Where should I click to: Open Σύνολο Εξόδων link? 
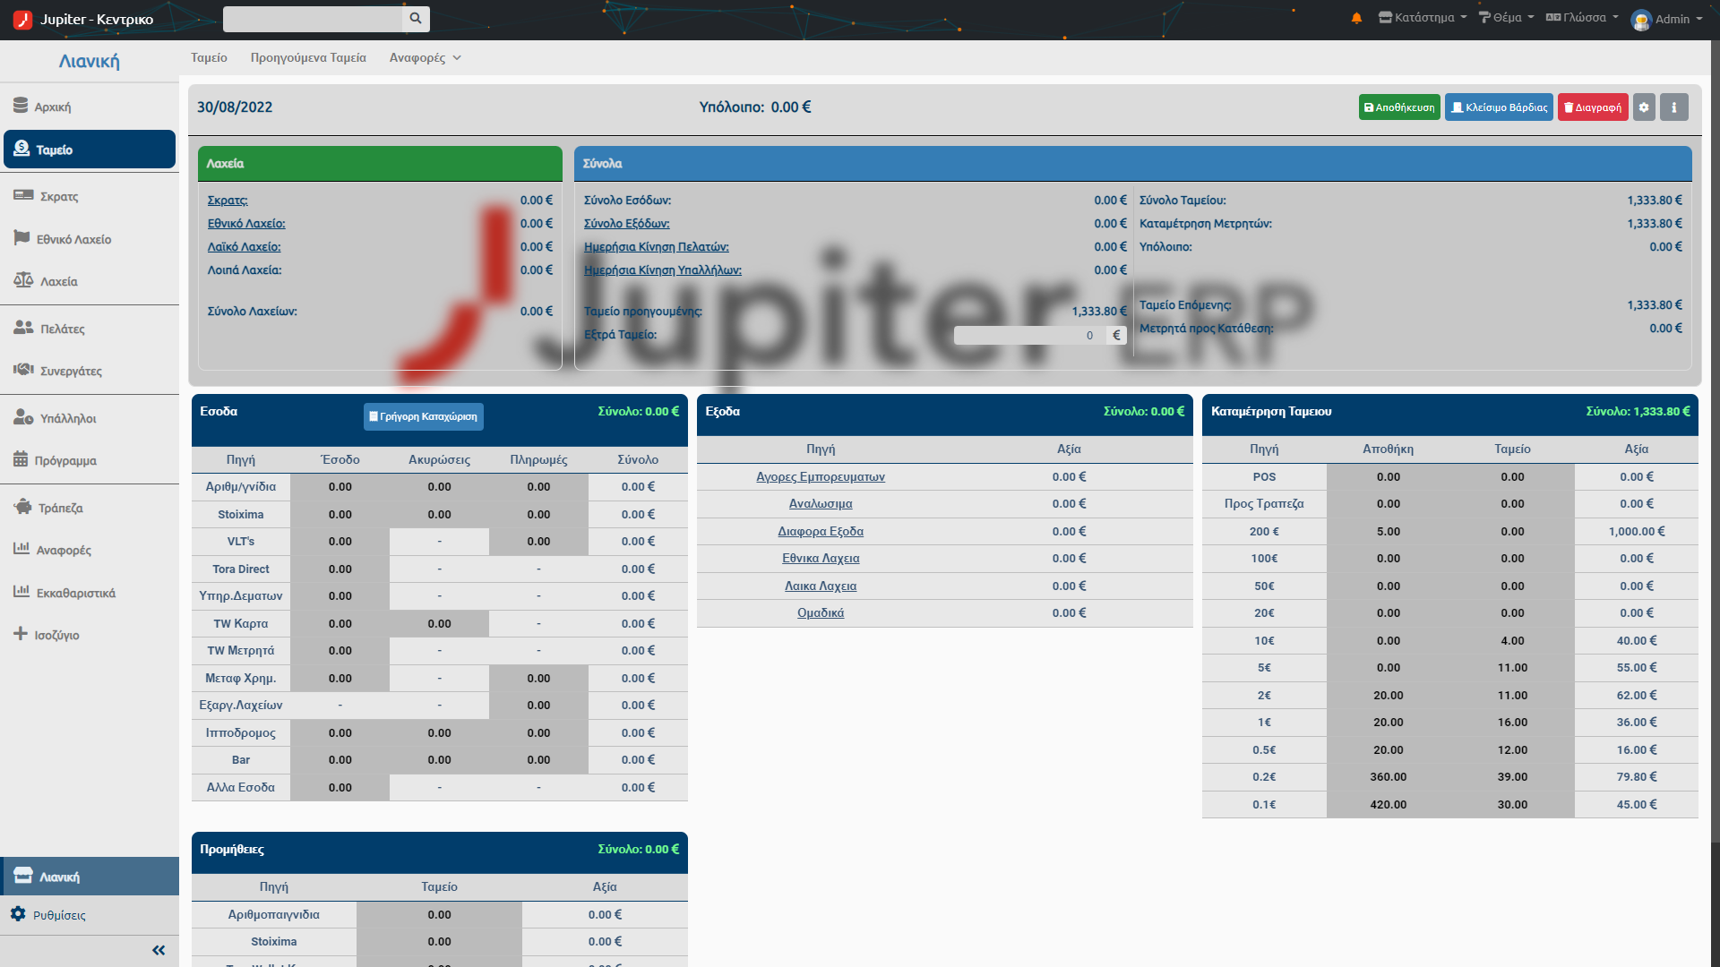(626, 224)
